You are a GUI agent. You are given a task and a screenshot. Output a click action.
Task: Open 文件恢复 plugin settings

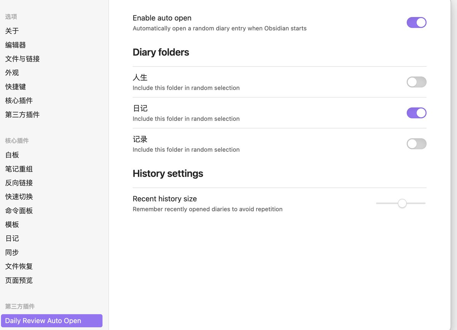(x=19, y=267)
